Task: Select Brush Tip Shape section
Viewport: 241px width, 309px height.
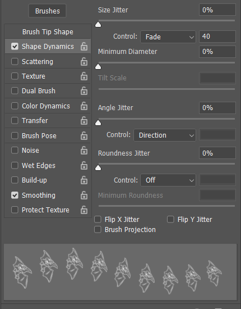Action: click(48, 31)
